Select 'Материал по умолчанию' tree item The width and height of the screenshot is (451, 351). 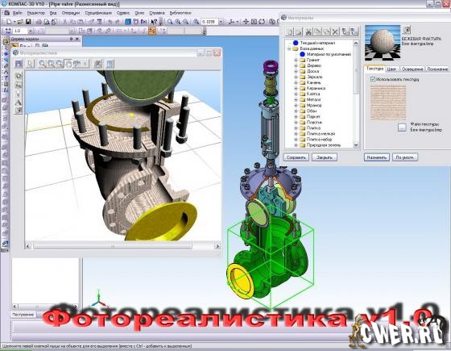point(329,54)
